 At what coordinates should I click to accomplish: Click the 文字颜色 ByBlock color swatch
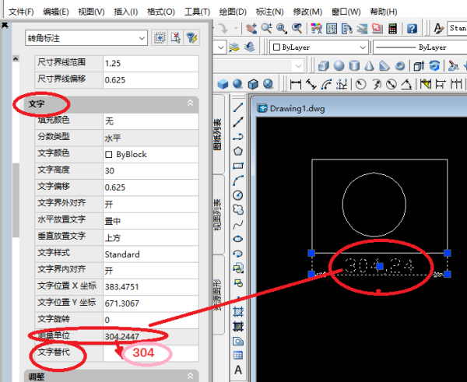coord(109,154)
